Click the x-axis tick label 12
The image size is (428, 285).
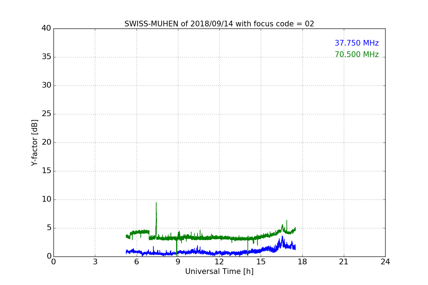point(219,261)
